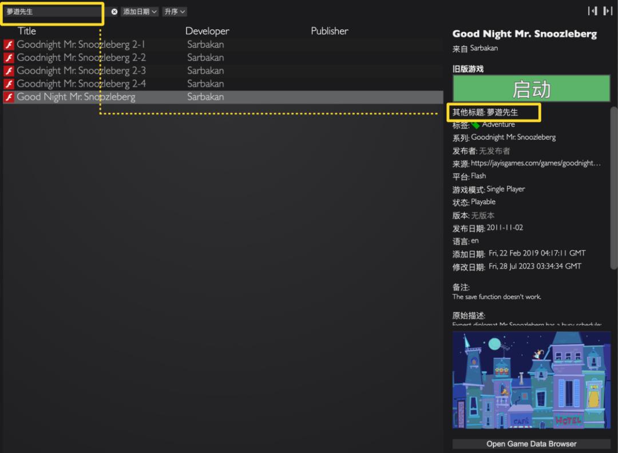Click the 原始描述 section heading

[x=469, y=316]
